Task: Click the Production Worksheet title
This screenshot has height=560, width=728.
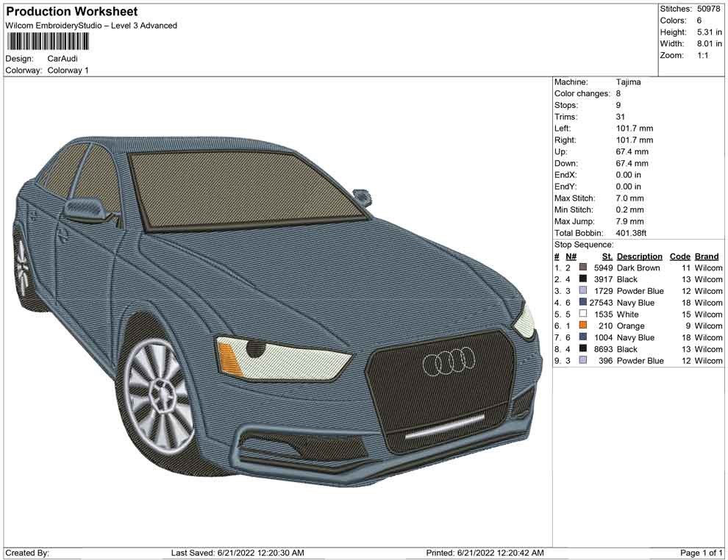Action: tap(71, 12)
